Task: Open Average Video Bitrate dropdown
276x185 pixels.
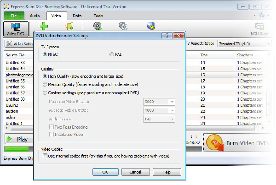Action: tap(172, 110)
